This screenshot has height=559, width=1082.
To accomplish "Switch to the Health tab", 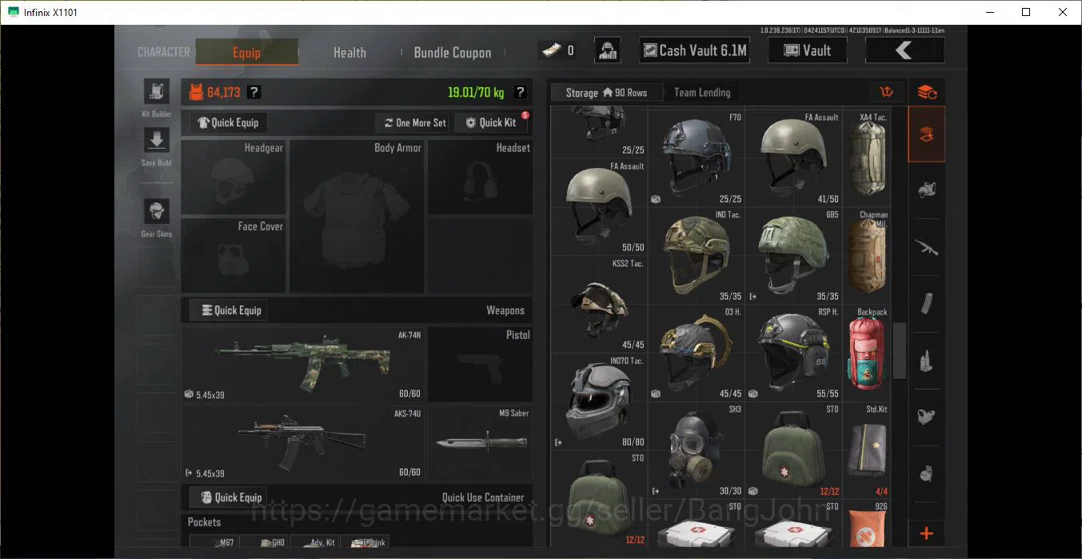I will click(x=349, y=52).
